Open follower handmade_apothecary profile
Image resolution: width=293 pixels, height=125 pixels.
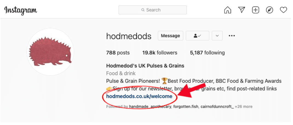150,107
